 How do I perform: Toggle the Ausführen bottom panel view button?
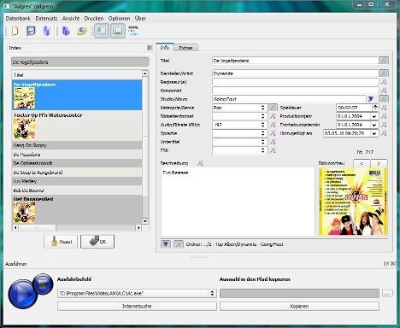tap(118, 31)
